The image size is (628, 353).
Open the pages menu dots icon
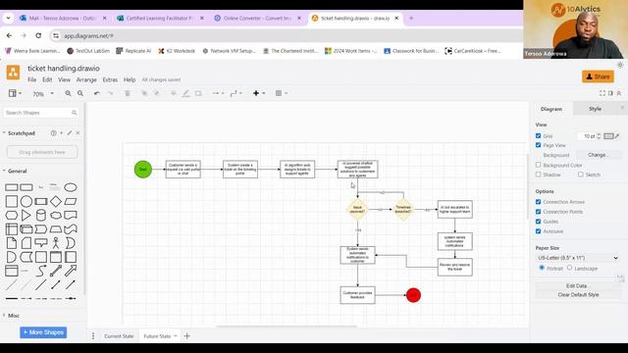click(93, 336)
